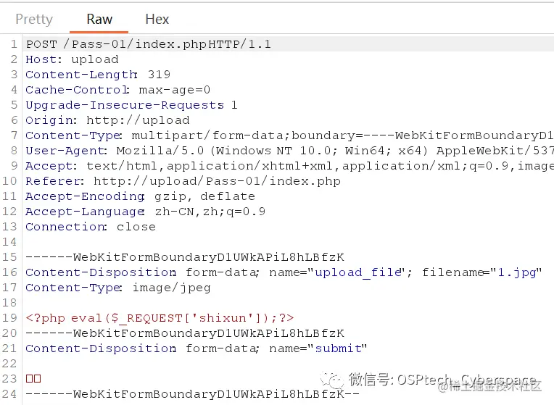Viewport: 554px width, 405px height.
Task: Click the Content-Length 319 header
Action: click(98, 75)
